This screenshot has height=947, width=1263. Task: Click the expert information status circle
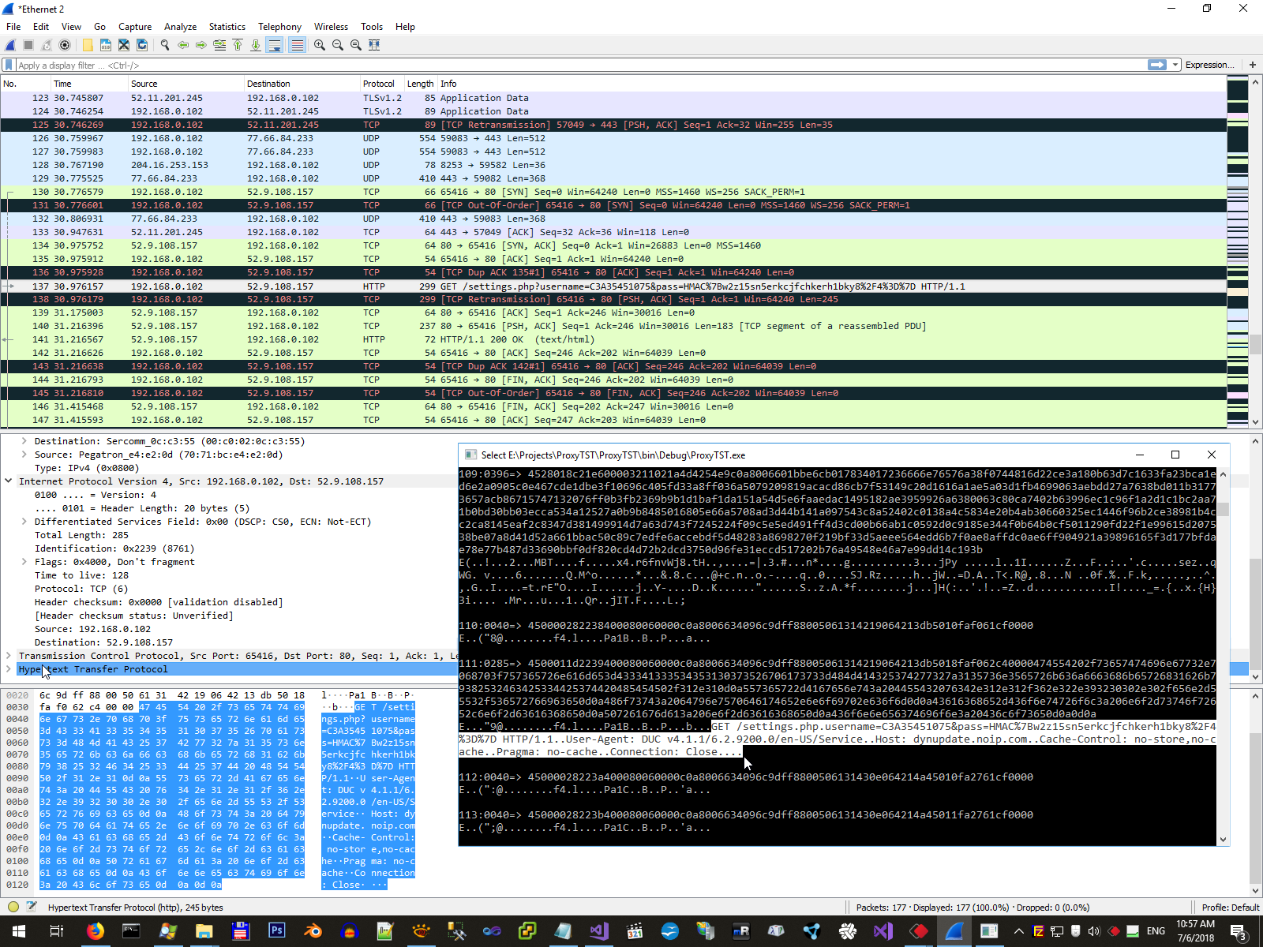tap(13, 907)
